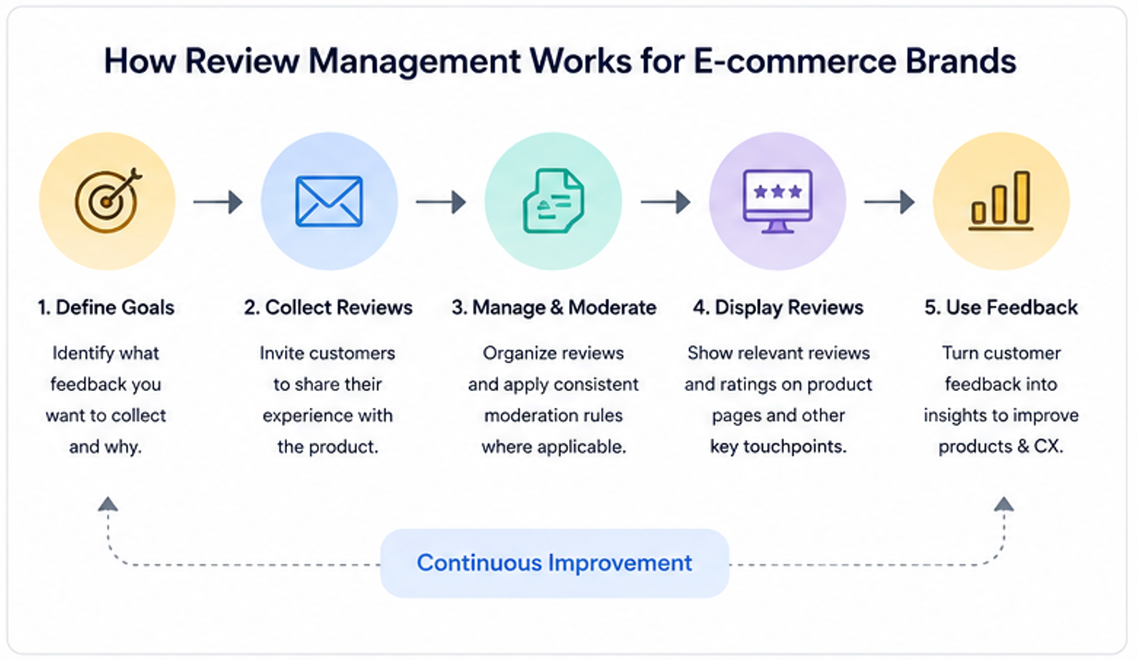Click the target goals icon
Screen dimensions: 1138x660
pos(107,201)
